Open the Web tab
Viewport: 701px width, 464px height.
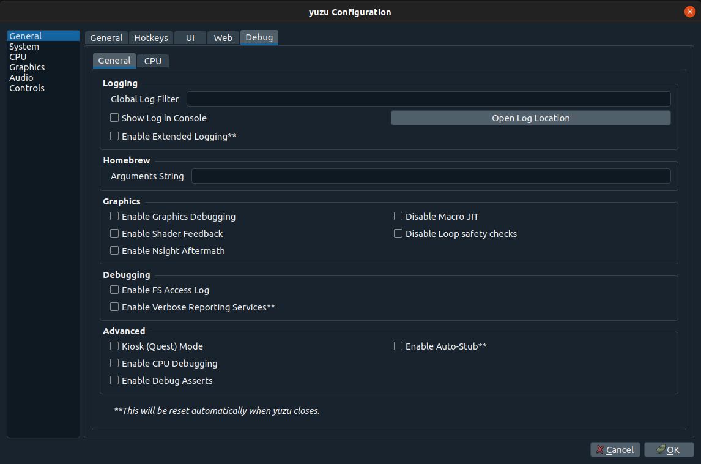(x=223, y=38)
